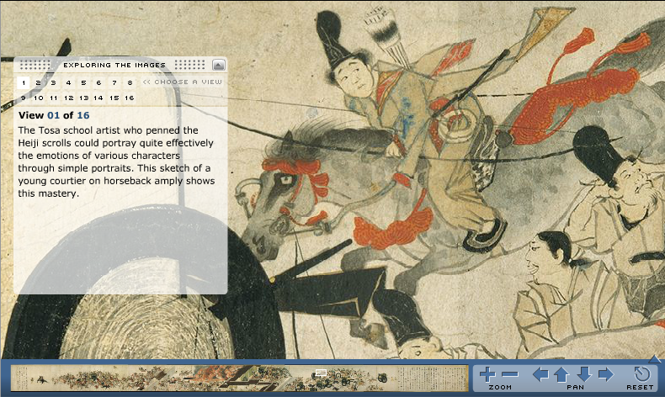Screen dimensions: 665x397
Task: Pan down with the down arrow
Action: point(584,374)
